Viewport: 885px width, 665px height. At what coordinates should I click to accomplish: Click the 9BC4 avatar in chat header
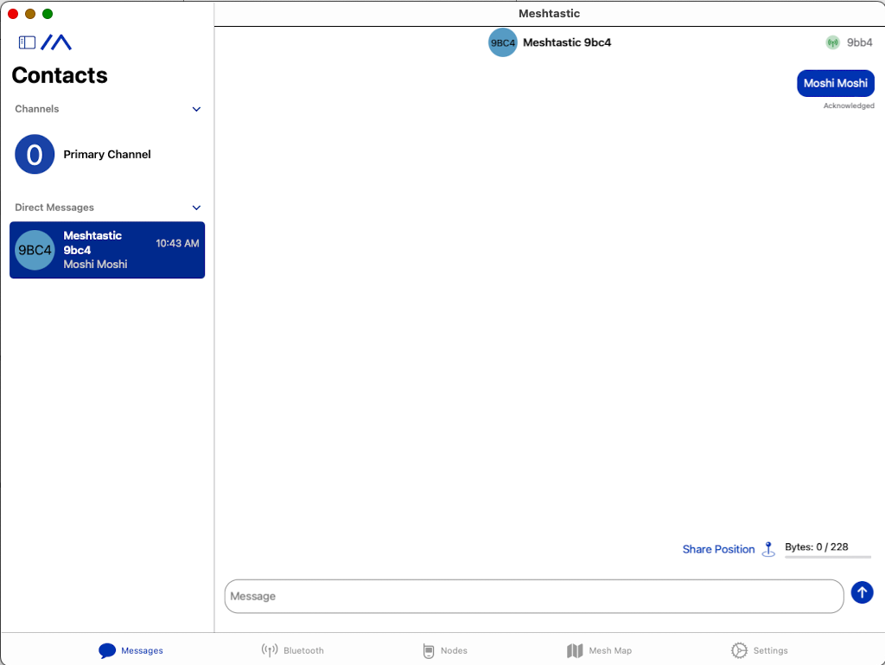click(502, 42)
